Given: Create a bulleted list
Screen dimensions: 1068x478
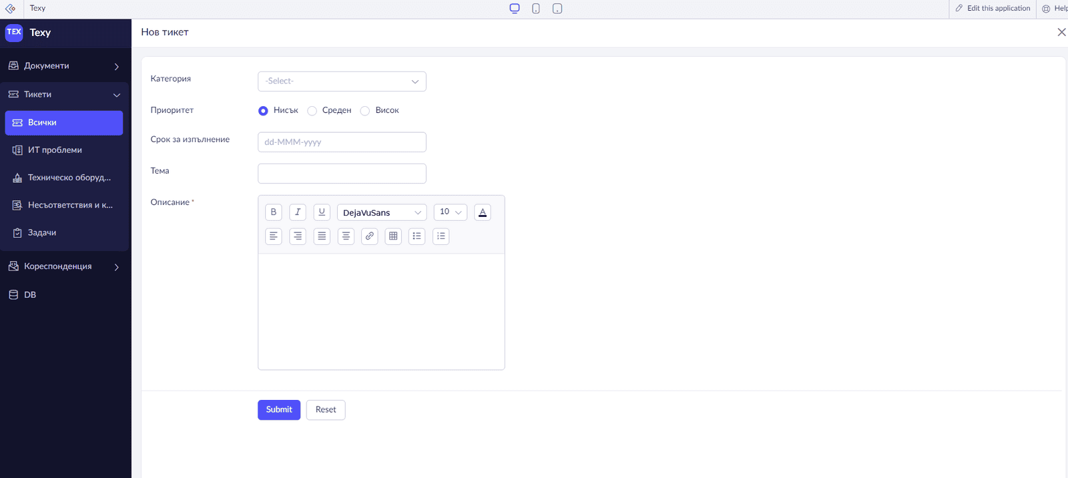Looking at the screenshot, I should (x=417, y=236).
